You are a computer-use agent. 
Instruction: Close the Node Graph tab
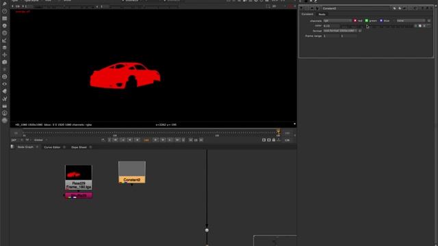click(x=37, y=147)
